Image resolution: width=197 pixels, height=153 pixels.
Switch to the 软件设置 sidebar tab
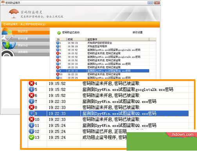(x=25, y=38)
